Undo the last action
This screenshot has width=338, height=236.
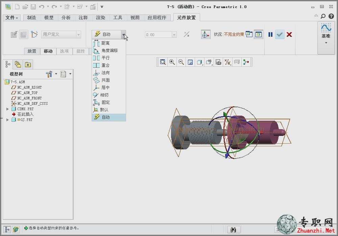click(42, 7)
